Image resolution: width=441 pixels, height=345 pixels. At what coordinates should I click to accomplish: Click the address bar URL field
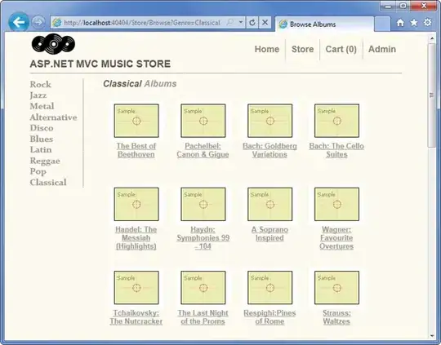coord(142,23)
